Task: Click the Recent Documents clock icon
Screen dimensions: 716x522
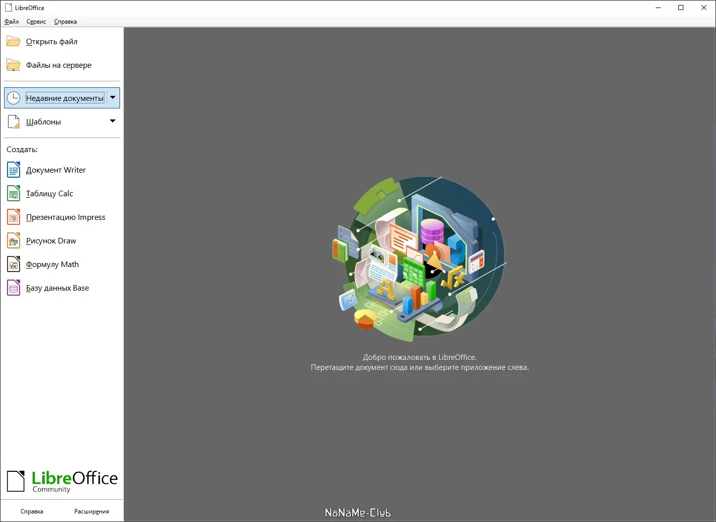Action: pos(14,98)
